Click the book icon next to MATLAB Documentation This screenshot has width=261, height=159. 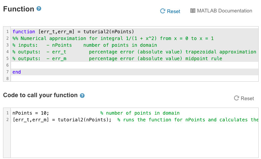point(193,11)
